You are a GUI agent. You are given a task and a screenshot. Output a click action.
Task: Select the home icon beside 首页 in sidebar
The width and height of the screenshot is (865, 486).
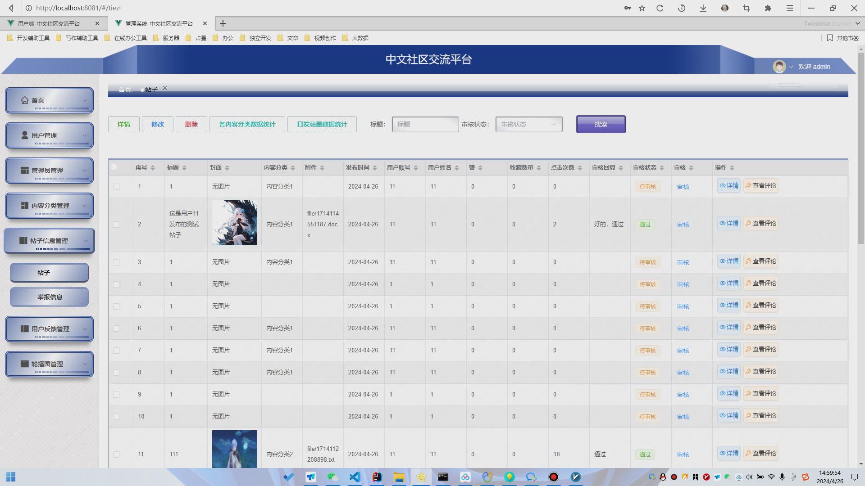click(25, 100)
